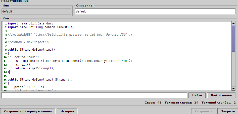Click the Имя field containing default
The width and height of the screenshot is (238, 114).
pos(36,11)
